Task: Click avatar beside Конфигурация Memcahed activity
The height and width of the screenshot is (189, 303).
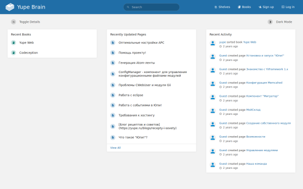Action: coord(213,84)
